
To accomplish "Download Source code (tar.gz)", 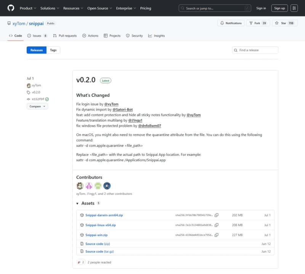I will [x=100, y=252].
